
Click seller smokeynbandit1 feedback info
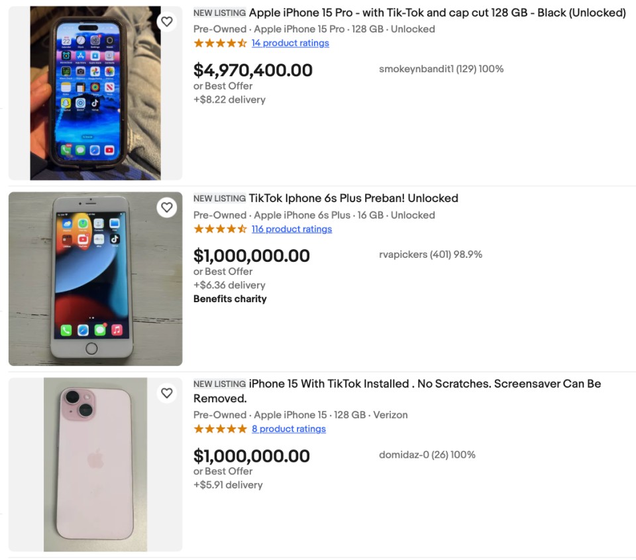[441, 69]
